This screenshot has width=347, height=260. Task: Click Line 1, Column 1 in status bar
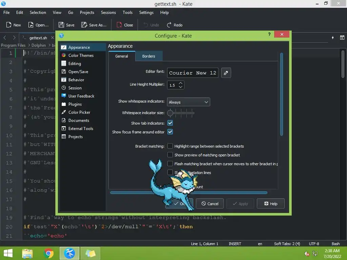pos(205,244)
